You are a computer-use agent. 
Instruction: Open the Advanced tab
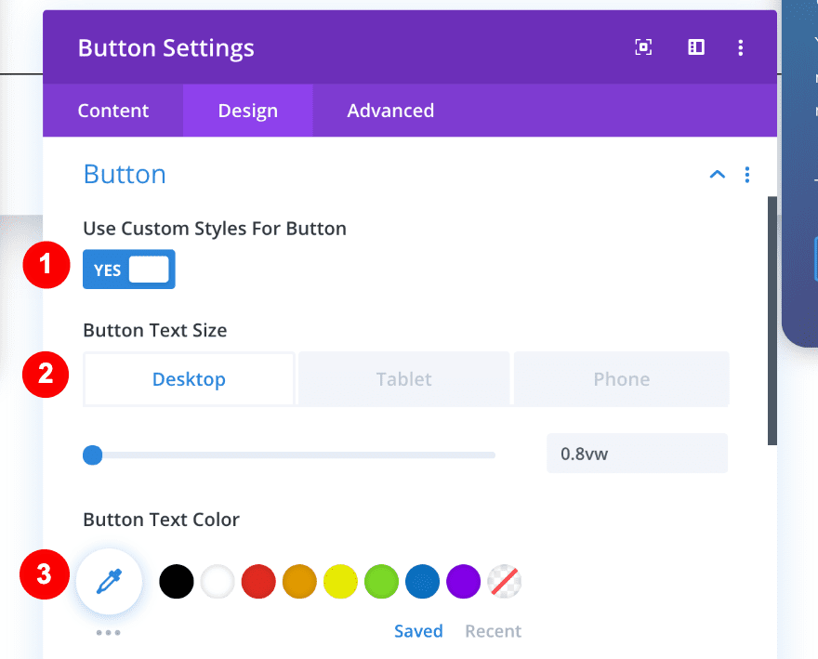390,110
